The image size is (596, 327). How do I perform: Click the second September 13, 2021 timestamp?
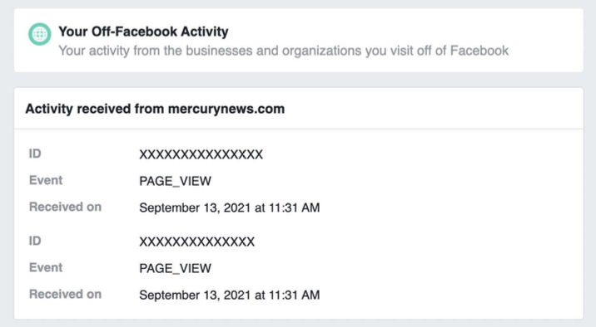pos(230,295)
